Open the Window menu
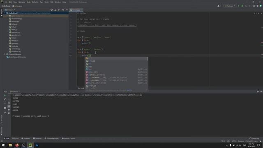 pos(58,2)
